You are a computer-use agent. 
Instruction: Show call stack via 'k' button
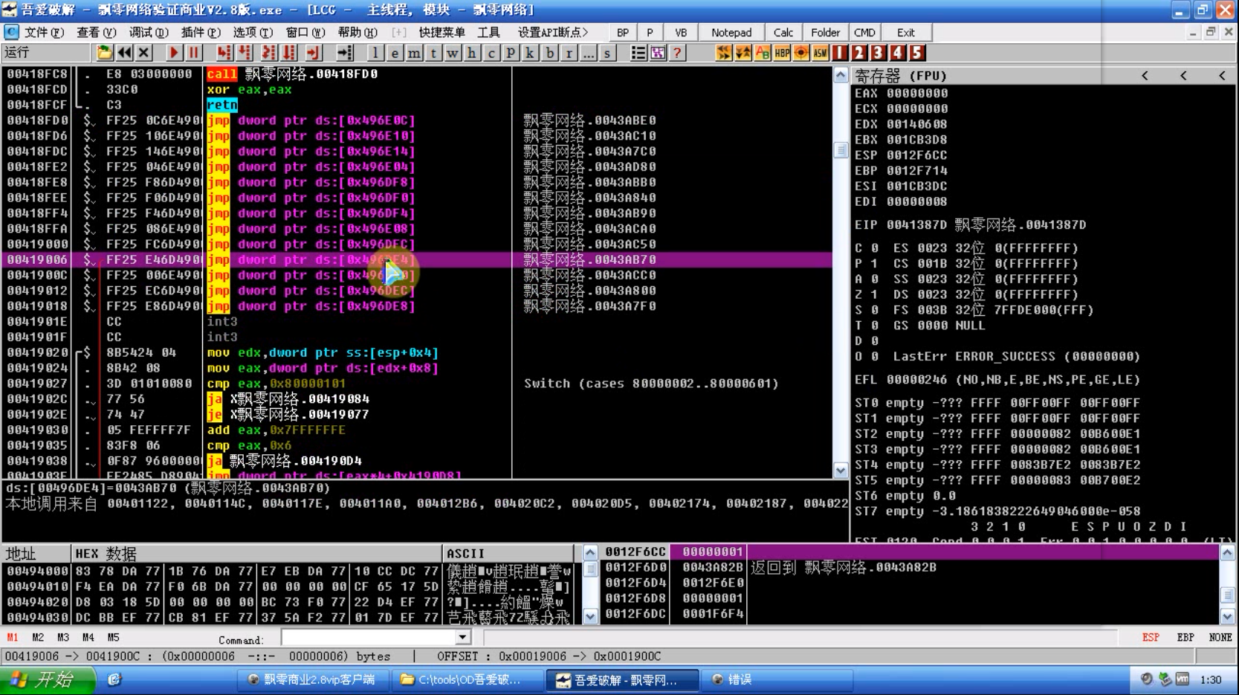(530, 53)
